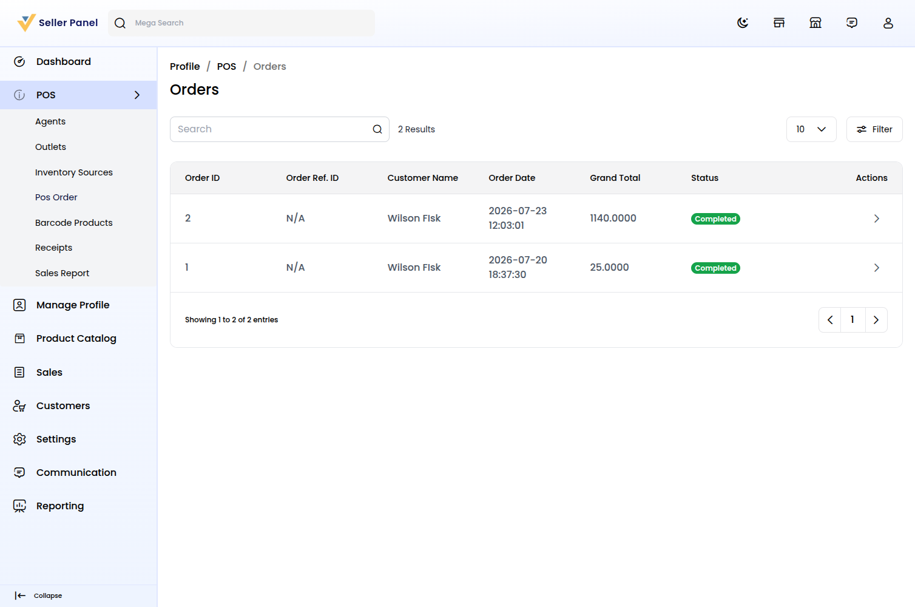The width and height of the screenshot is (915, 607).
Task: Collapse the POS menu chevron
Action: (137, 95)
